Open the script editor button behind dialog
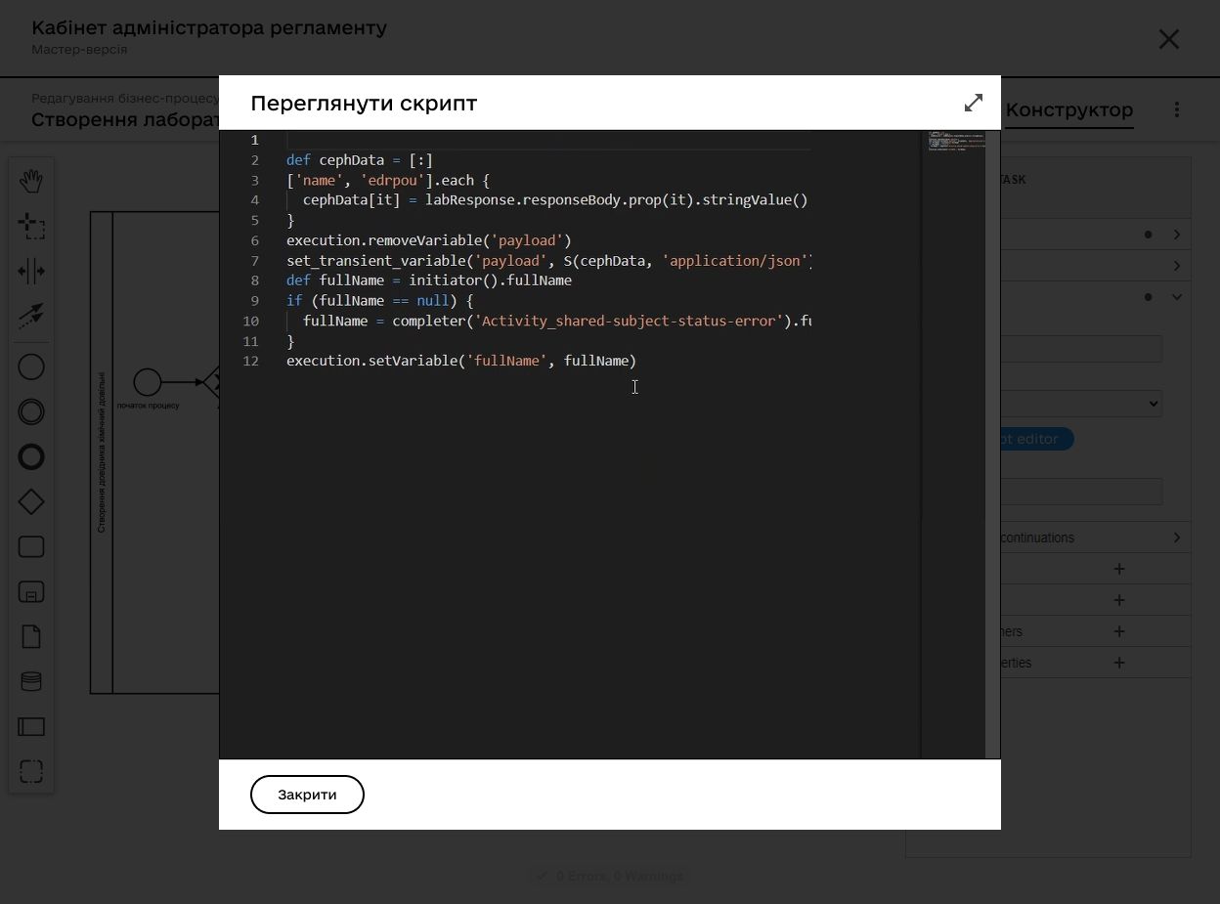The image size is (1220, 904). (x=1036, y=439)
